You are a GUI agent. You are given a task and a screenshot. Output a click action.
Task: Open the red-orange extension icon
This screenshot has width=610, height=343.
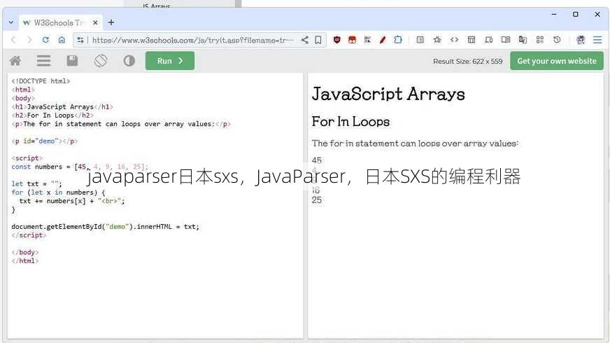[x=352, y=40]
